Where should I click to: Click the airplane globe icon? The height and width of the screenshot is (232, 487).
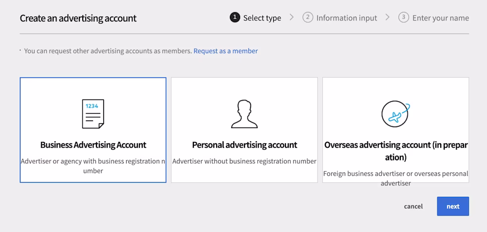click(395, 114)
